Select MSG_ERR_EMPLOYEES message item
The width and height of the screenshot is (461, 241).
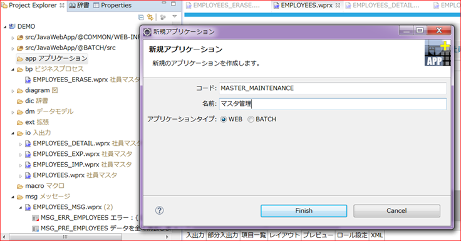tap(85, 218)
